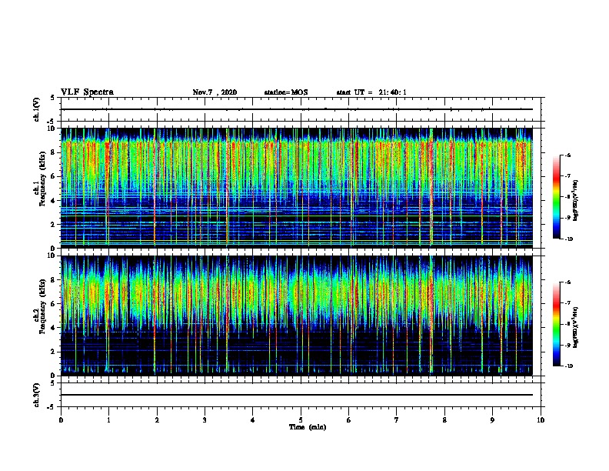
Task: Click the date label 'Nov.7 , 2020'
Action: pyautogui.click(x=215, y=92)
